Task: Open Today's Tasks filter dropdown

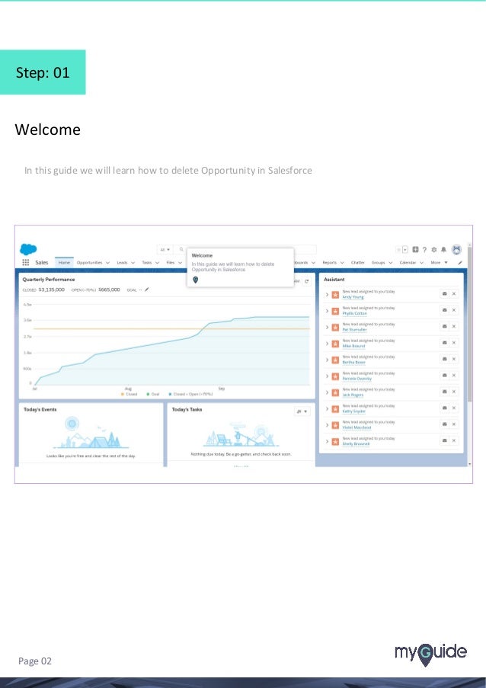Action: pyautogui.click(x=302, y=411)
